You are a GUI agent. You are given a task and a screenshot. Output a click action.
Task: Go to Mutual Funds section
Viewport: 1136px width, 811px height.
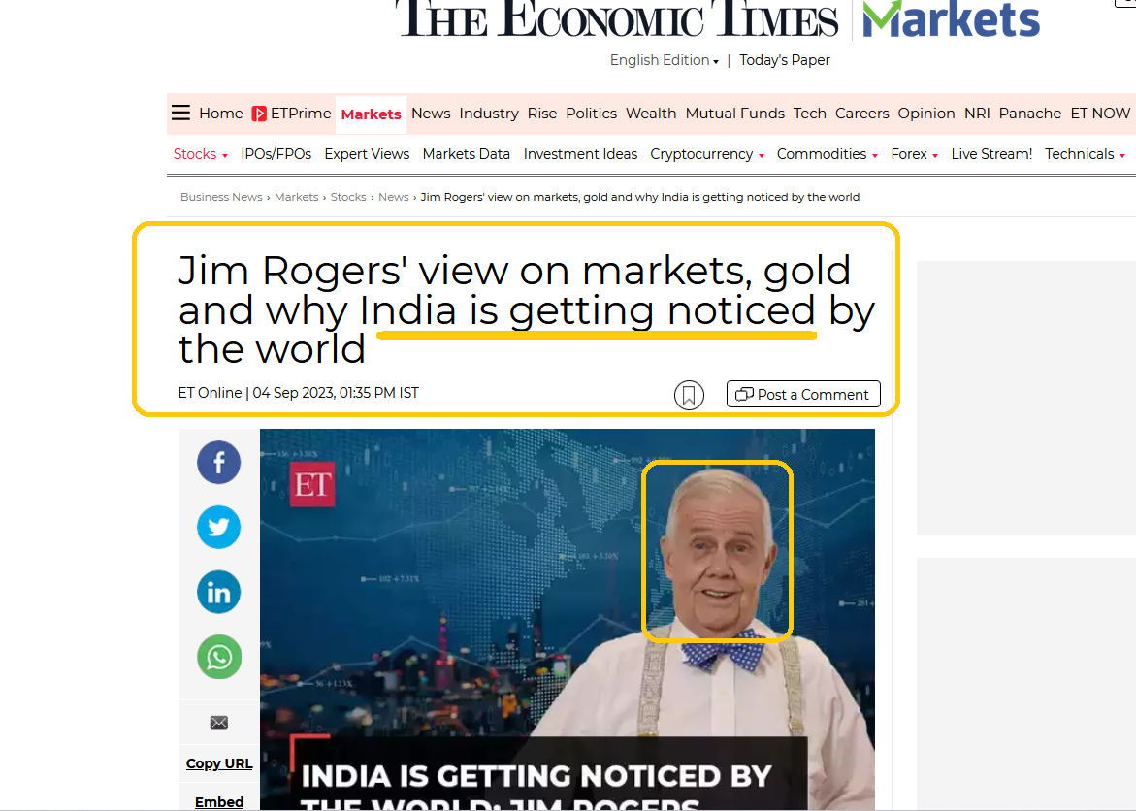click(734, 114)
